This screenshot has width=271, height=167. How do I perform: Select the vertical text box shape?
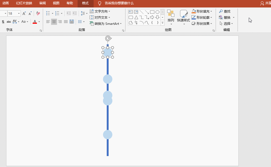(136, 12)
